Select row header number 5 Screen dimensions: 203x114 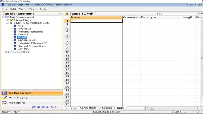coord(67,35)
